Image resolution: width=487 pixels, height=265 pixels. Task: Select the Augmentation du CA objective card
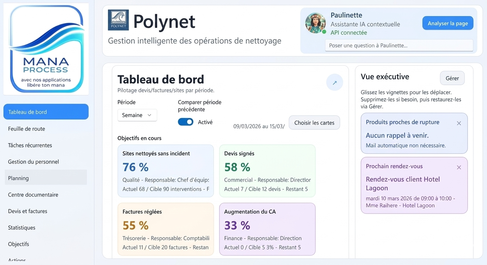click(267, 229)
